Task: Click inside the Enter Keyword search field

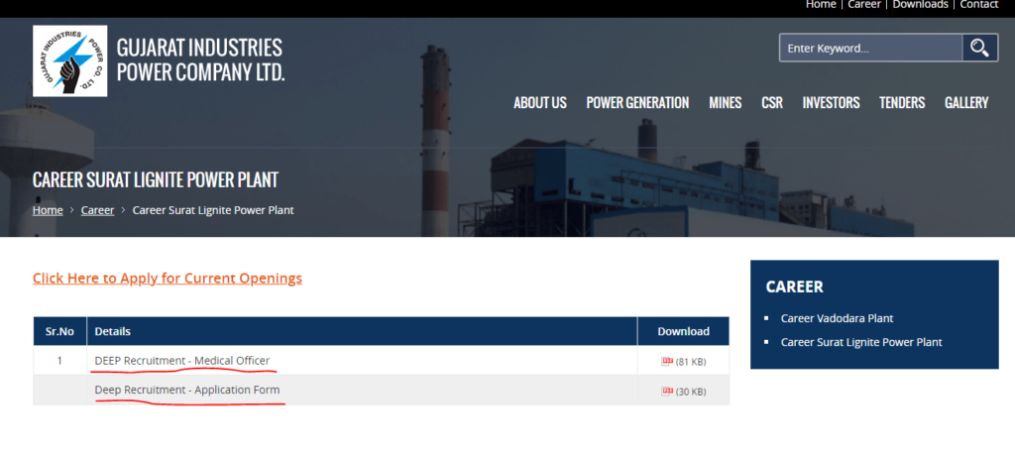Action: pos(870,48)
